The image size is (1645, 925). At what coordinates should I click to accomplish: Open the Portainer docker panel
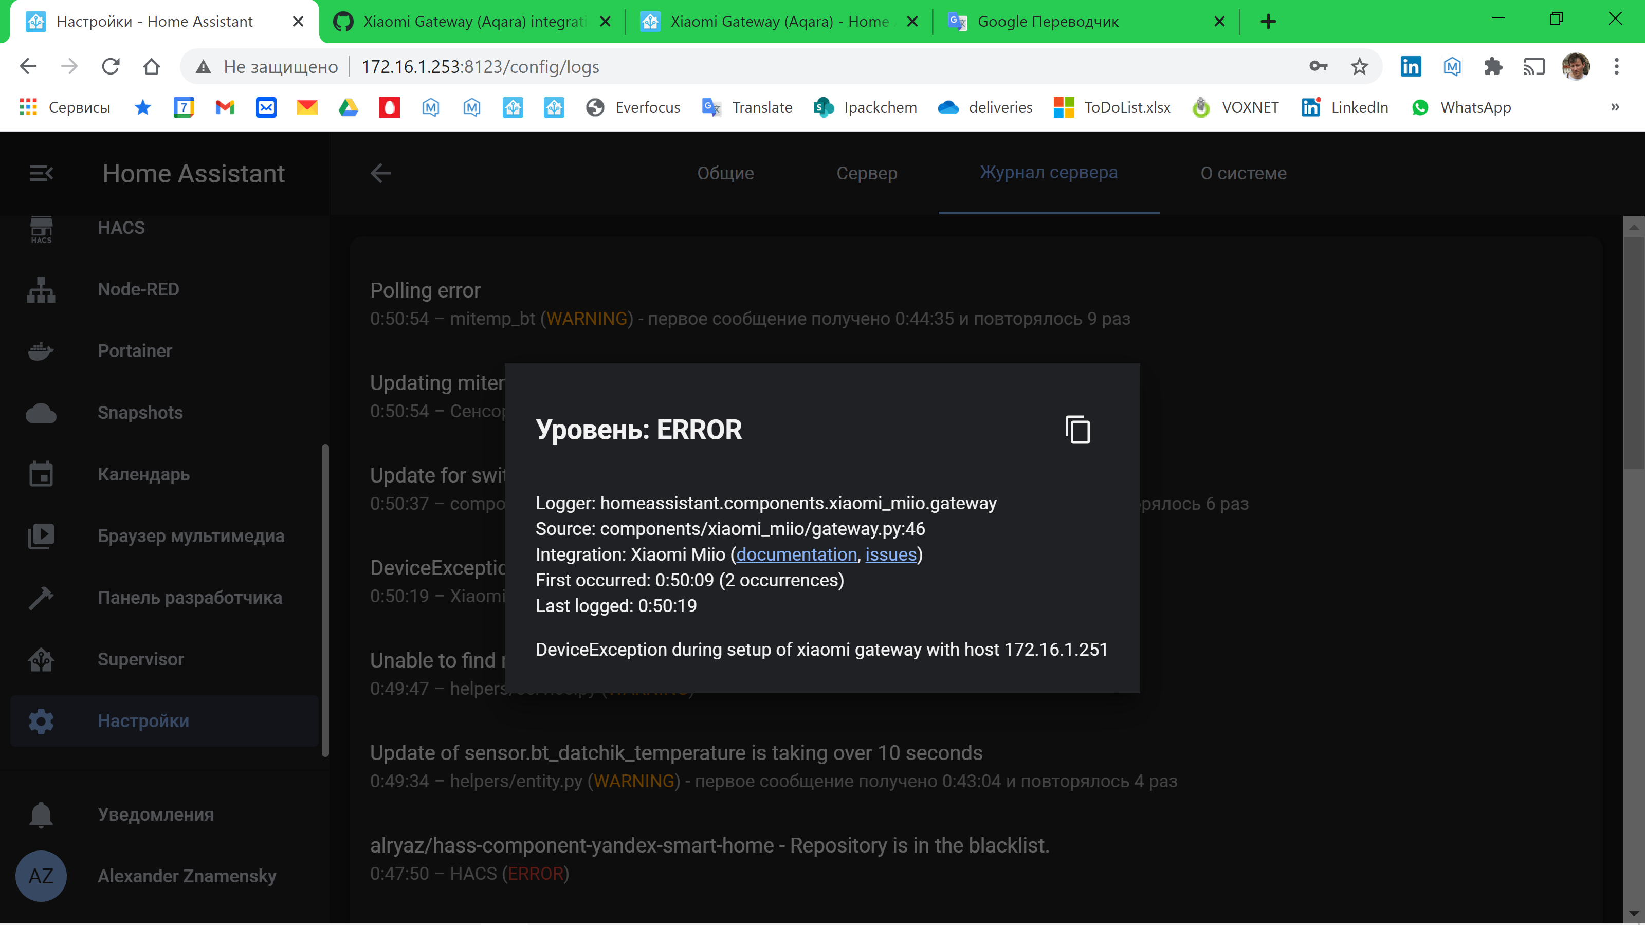click(135, 351)
